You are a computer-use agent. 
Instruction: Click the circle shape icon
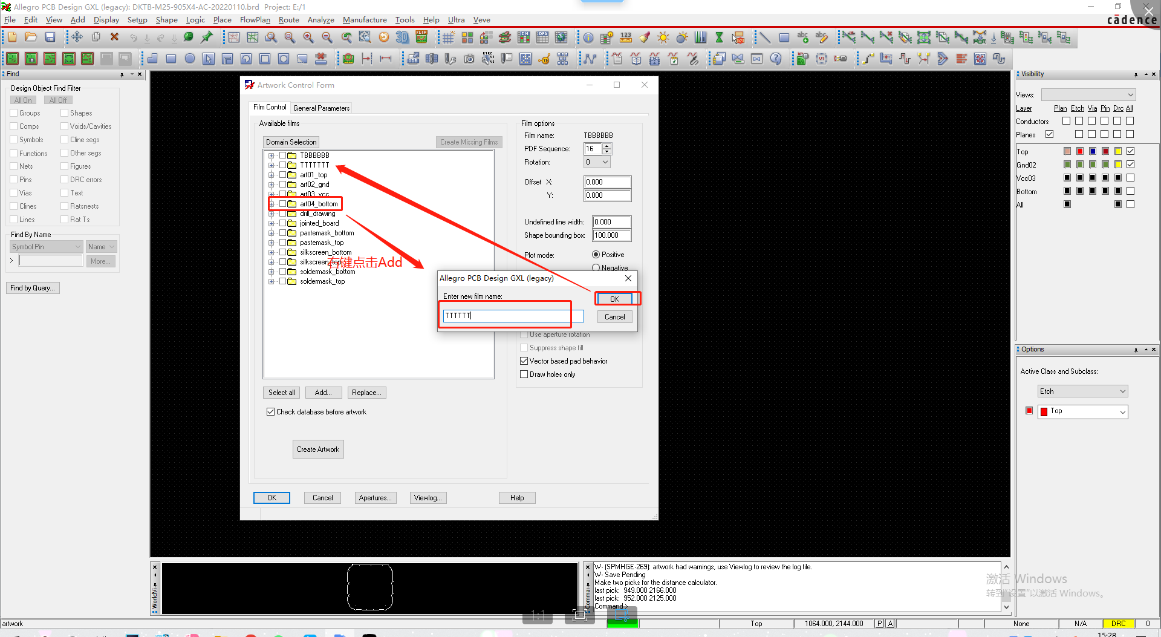[190, 59]
